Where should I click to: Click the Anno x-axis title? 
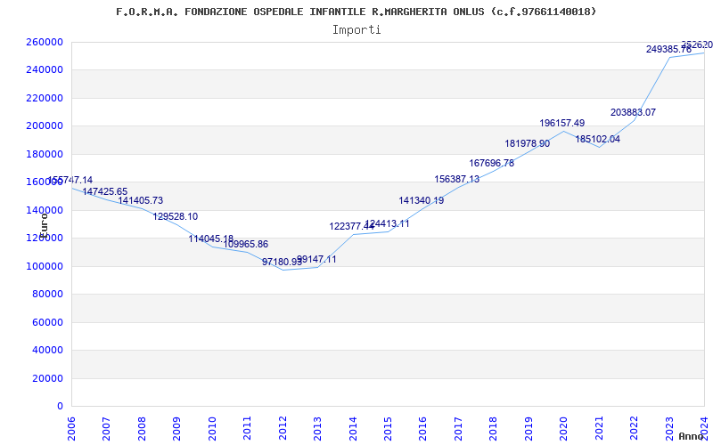point(691,436)
